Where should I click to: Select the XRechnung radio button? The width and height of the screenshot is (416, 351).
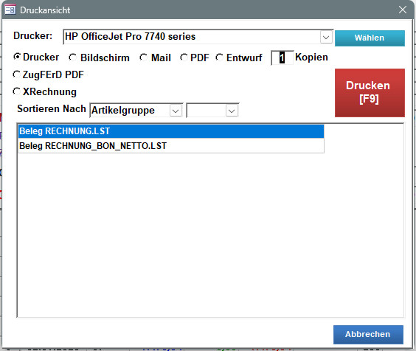tap(16, 91)
